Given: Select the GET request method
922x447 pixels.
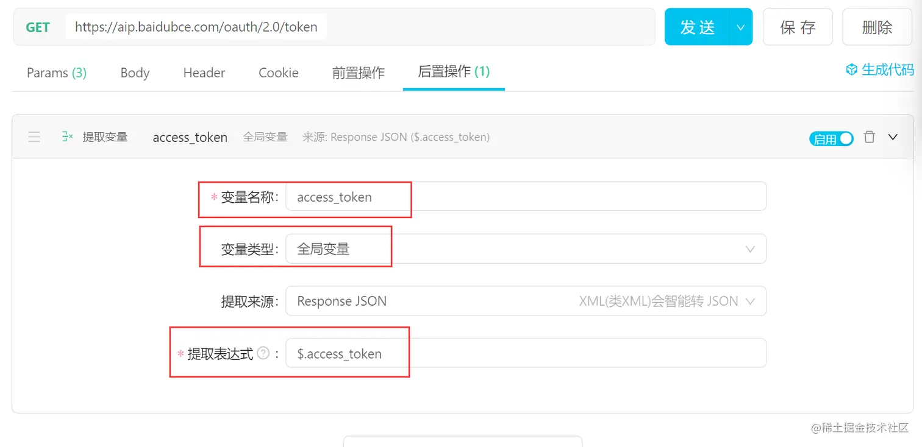Looking at the screenshot, I should click(x=38, y=27).
